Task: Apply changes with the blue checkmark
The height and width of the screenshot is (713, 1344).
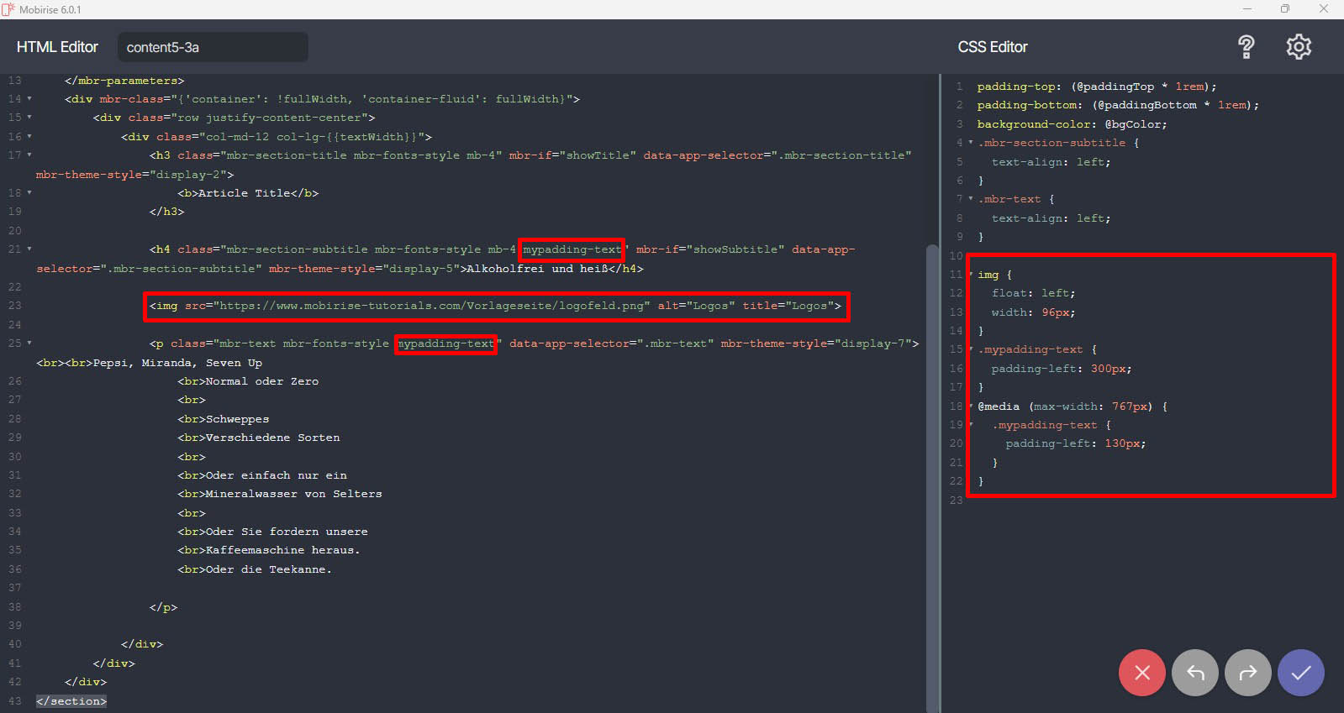Action: (1300, 673)
